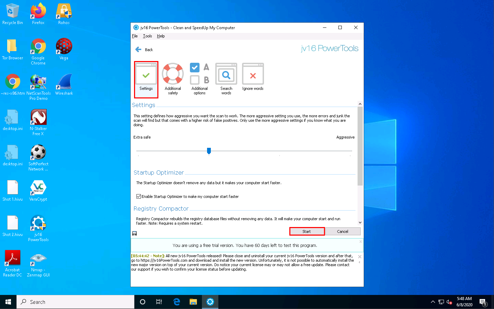Close the free trial notice banner

point(361,242)
